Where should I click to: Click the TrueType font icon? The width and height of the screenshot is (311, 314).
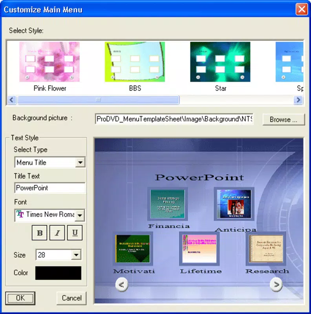pos(20,214)
